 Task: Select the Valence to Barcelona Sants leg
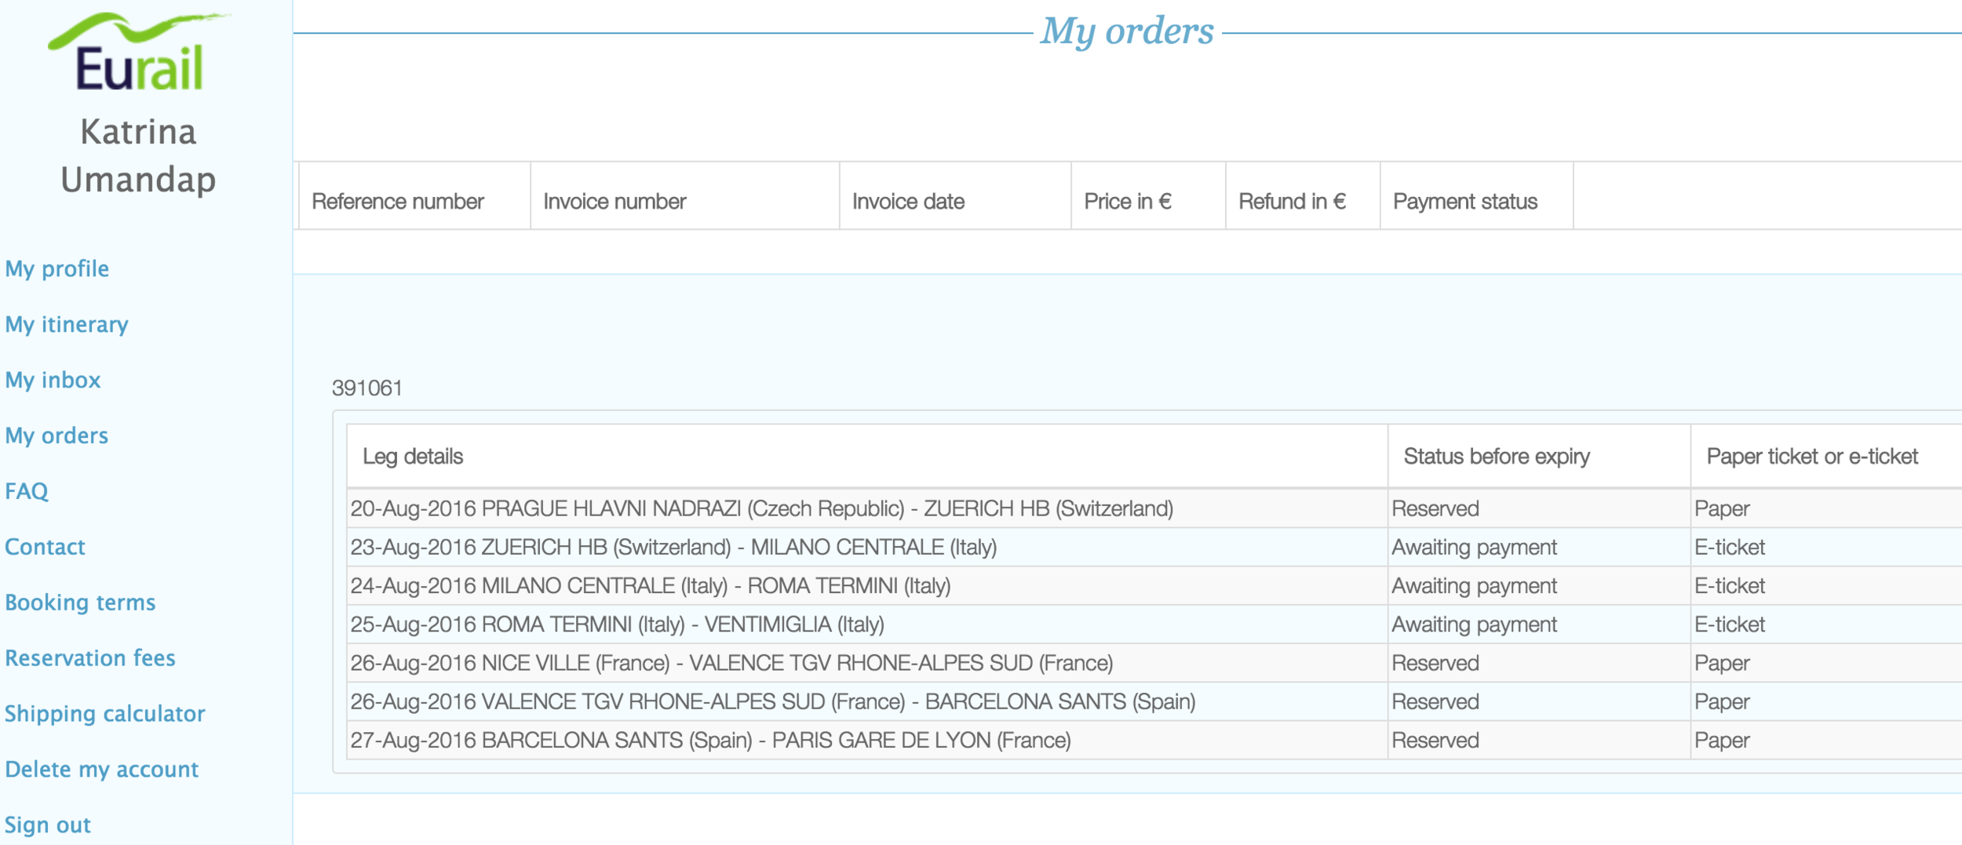(773, 701)
